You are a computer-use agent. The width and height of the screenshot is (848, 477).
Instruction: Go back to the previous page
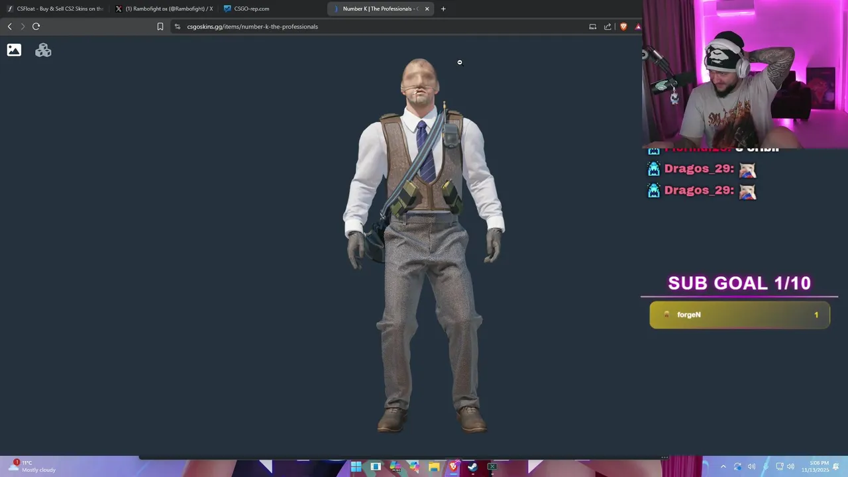click(x=9, y=26)
